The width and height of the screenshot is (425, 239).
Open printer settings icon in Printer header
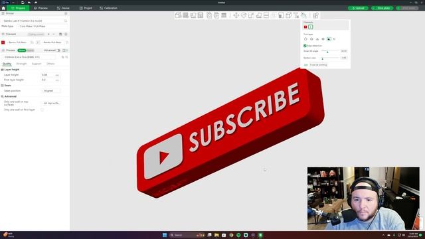[66, 13]
